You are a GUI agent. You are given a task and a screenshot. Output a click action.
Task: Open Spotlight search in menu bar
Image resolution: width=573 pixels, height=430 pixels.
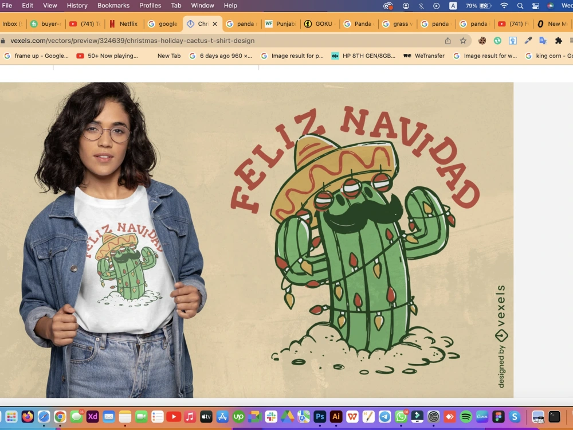(x=520, y=6)
